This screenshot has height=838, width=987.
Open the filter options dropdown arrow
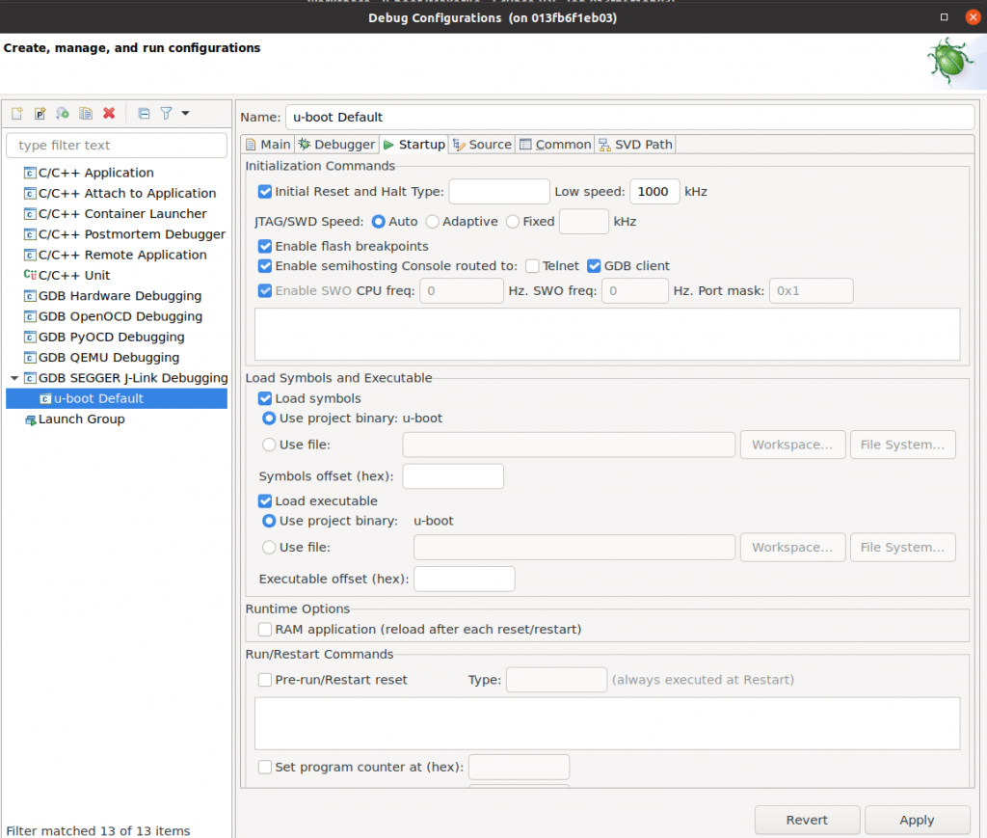(185, 114)
